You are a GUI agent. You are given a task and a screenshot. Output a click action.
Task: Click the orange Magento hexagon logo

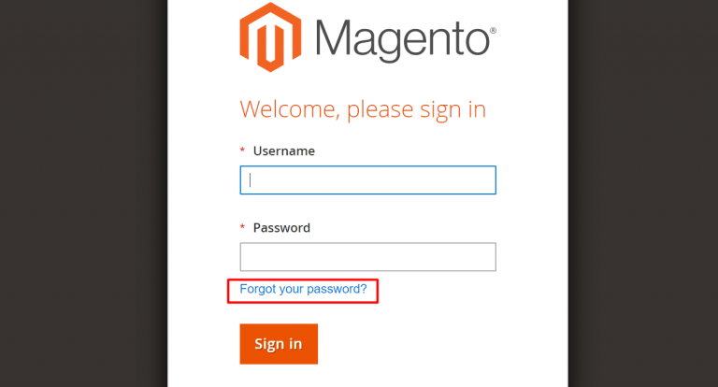tap(270, 37)
